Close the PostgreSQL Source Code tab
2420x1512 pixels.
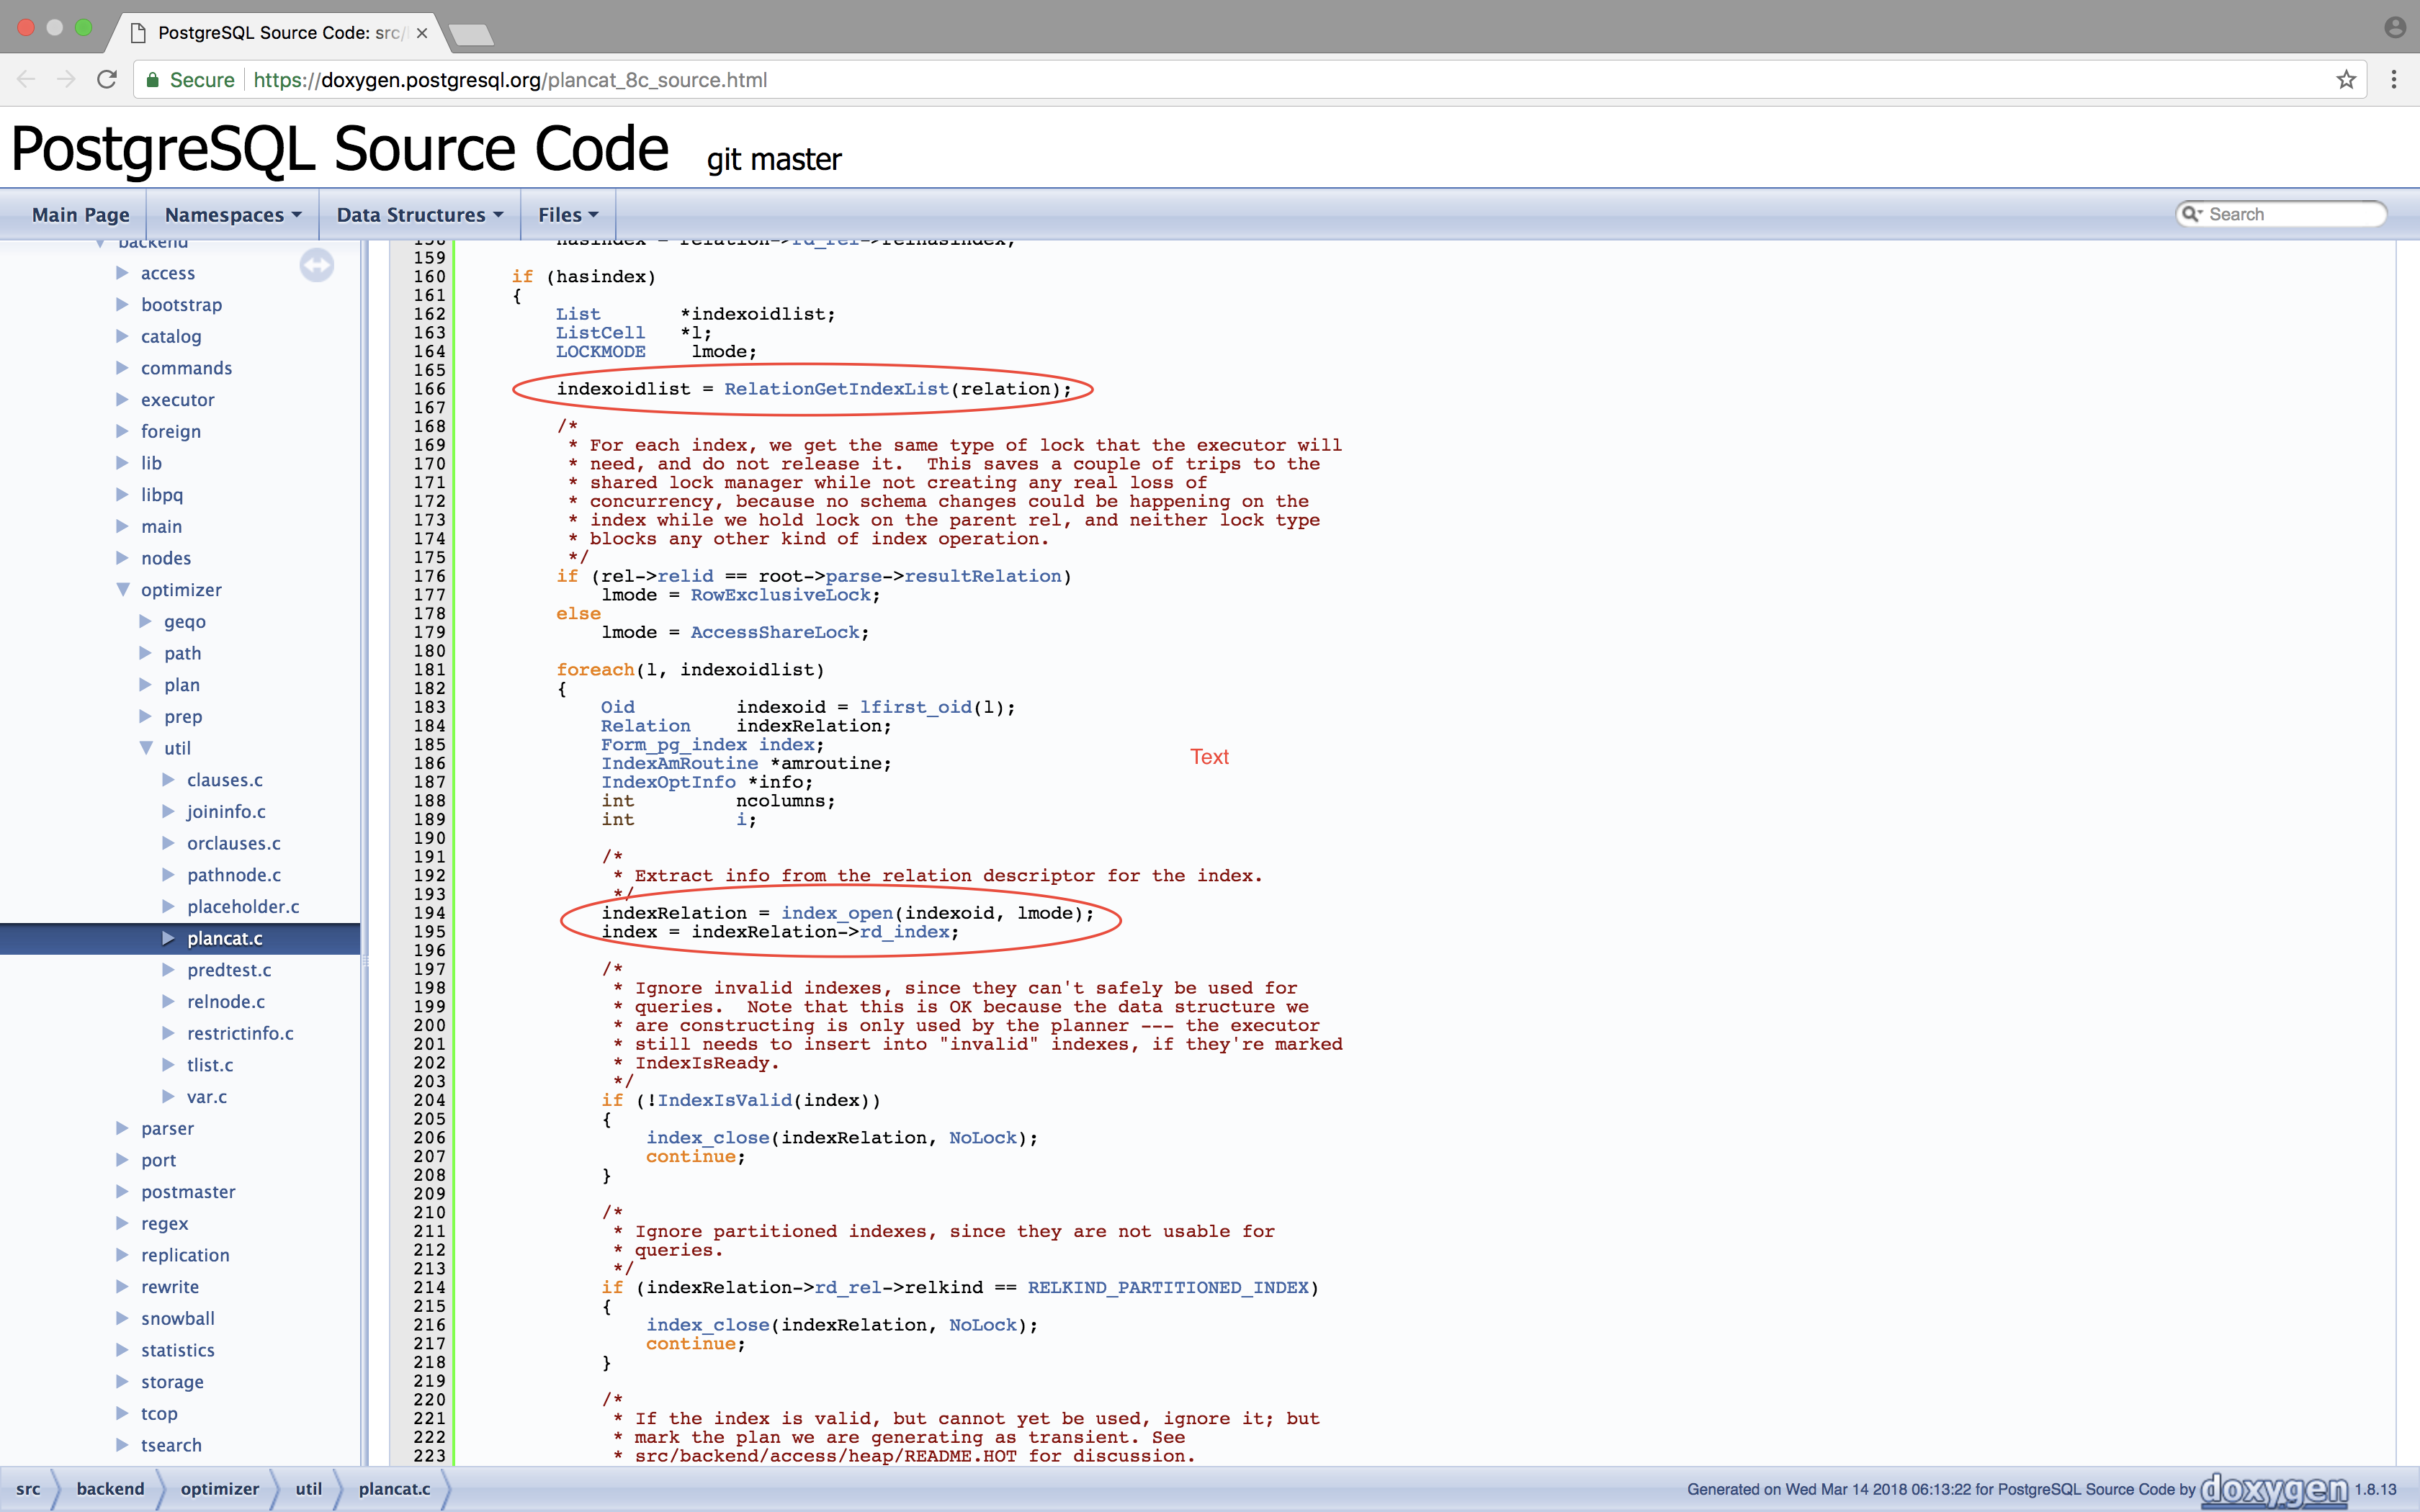point(422,33)
